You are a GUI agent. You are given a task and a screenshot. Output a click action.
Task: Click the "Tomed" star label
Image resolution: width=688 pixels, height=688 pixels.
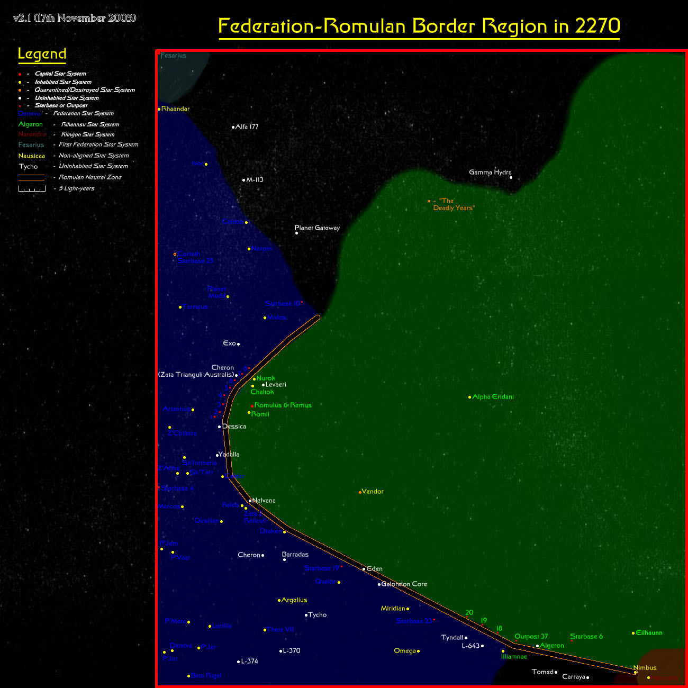pos(542,672)
